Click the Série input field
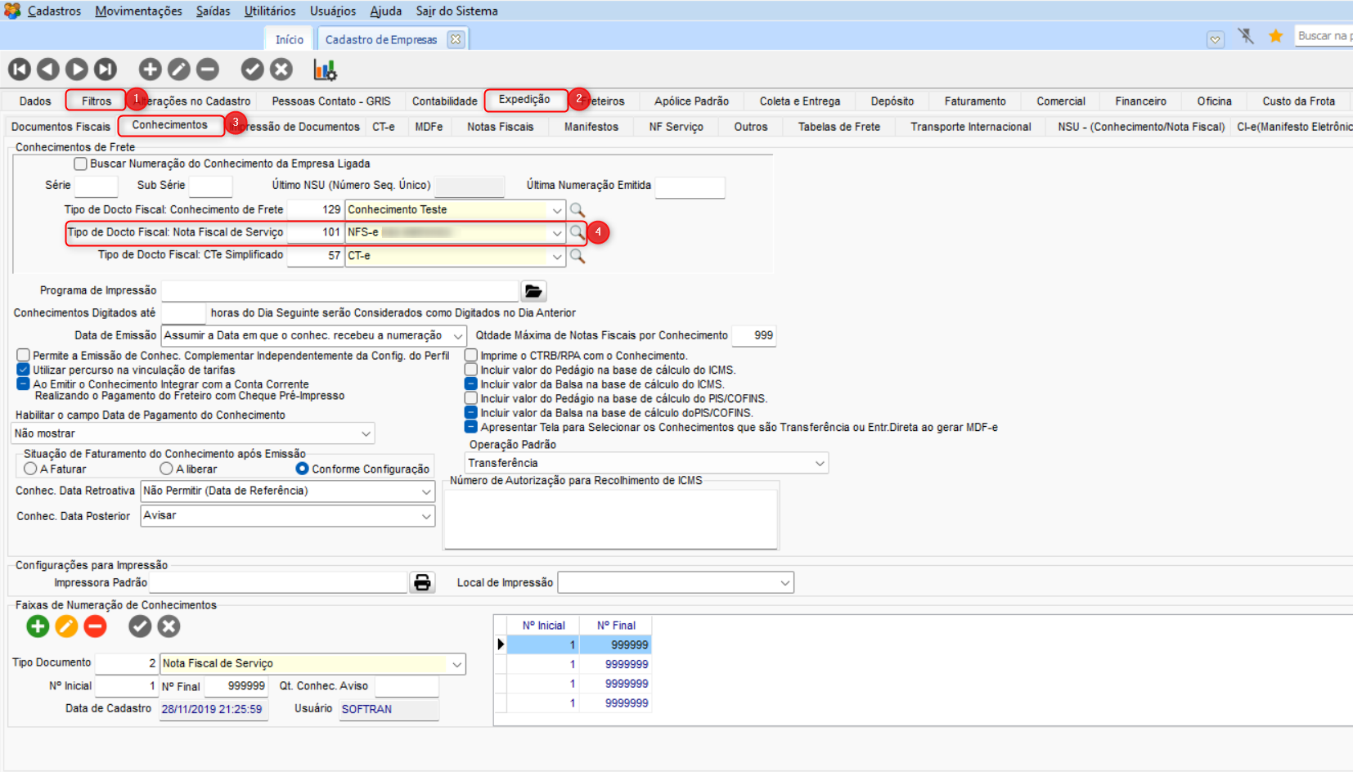The height and width of the screenshot is (772, 1353). (96, 186)
